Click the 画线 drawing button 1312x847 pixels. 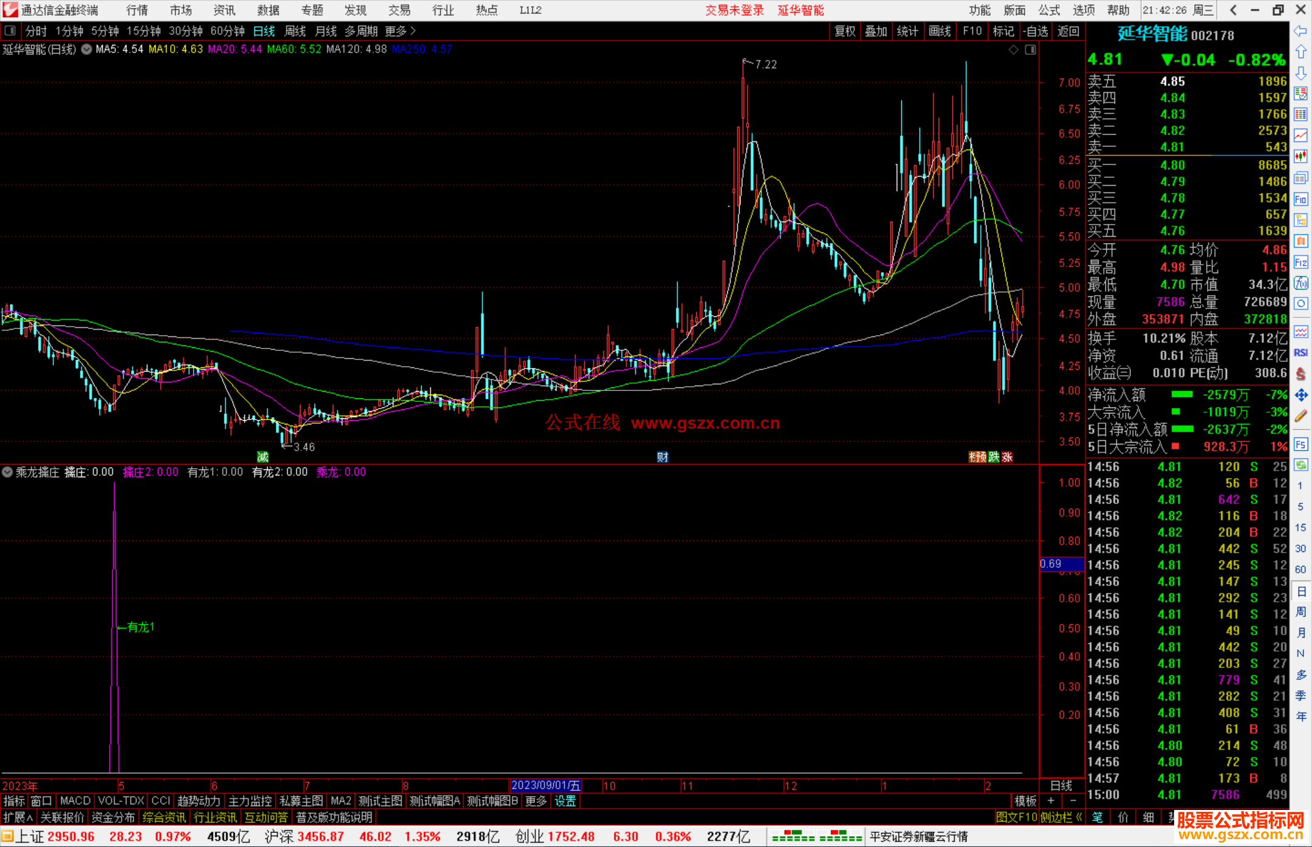coord(940,31)
